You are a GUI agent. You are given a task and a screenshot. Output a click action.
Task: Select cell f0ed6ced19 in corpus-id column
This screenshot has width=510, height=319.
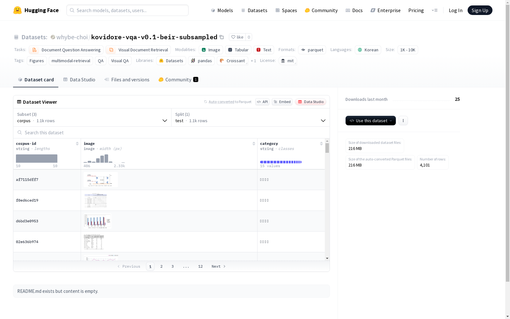47,200
